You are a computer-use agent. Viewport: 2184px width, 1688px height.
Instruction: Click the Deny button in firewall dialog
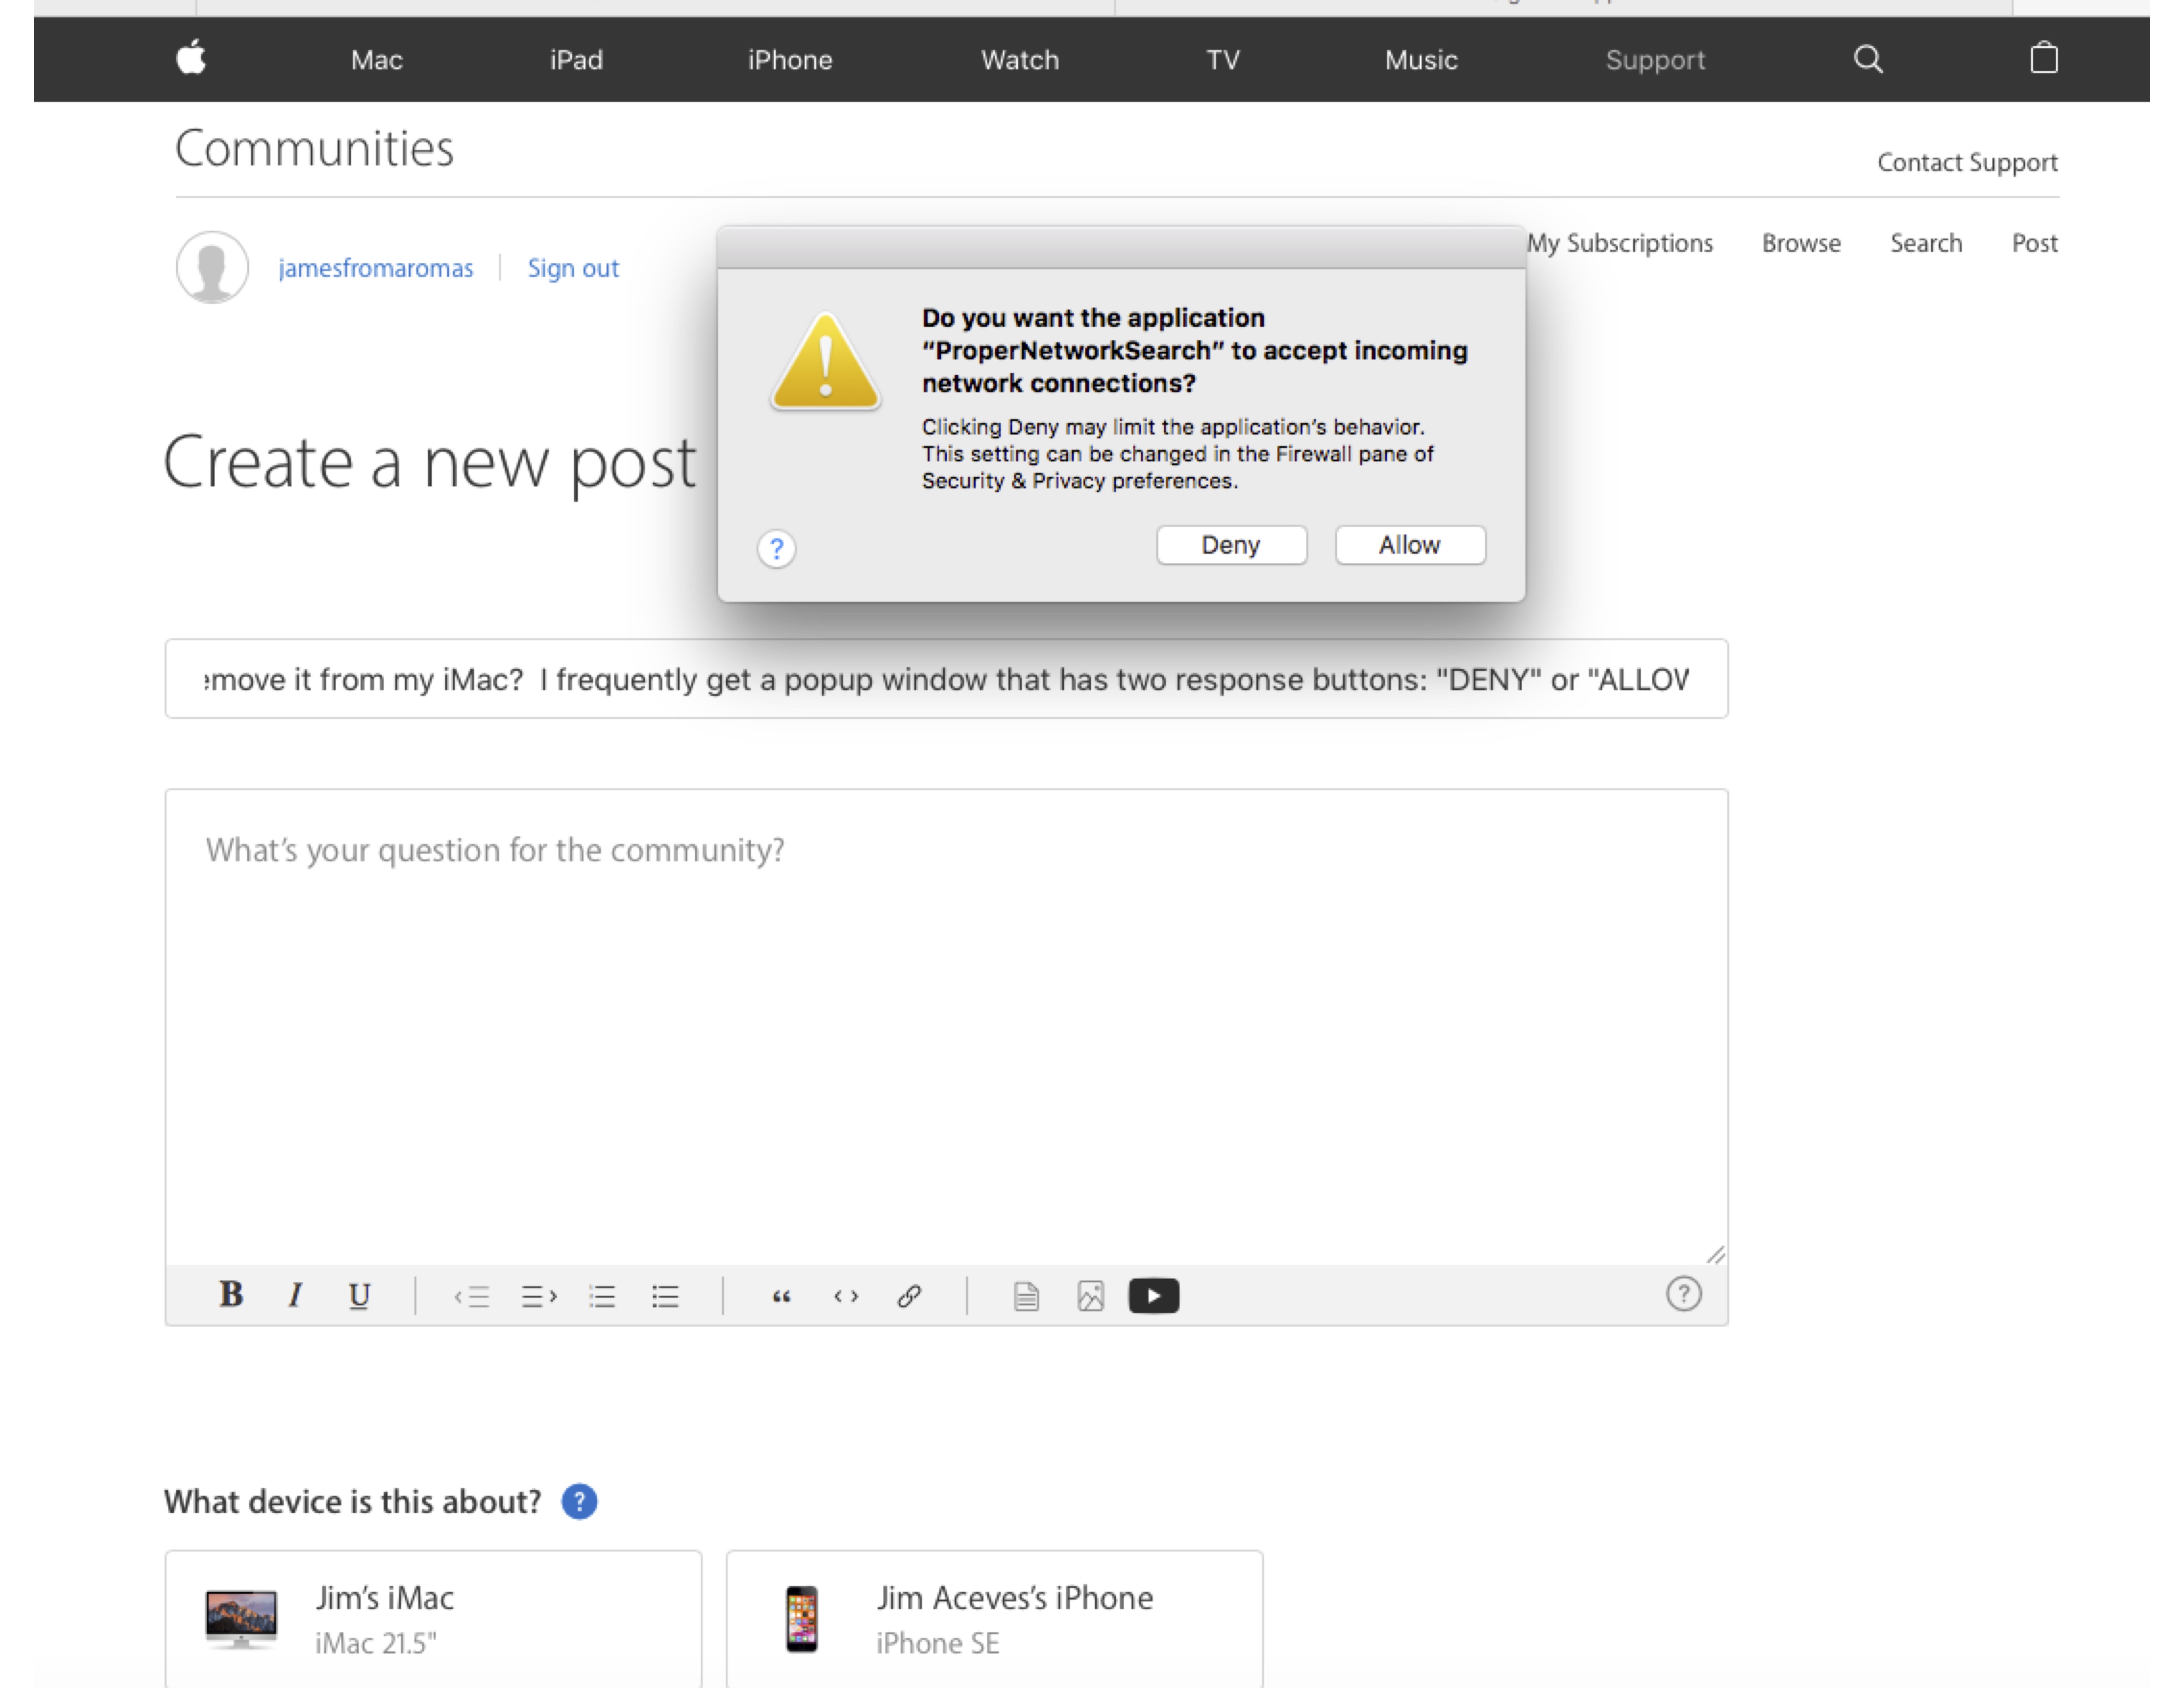tap(1230, 545)
